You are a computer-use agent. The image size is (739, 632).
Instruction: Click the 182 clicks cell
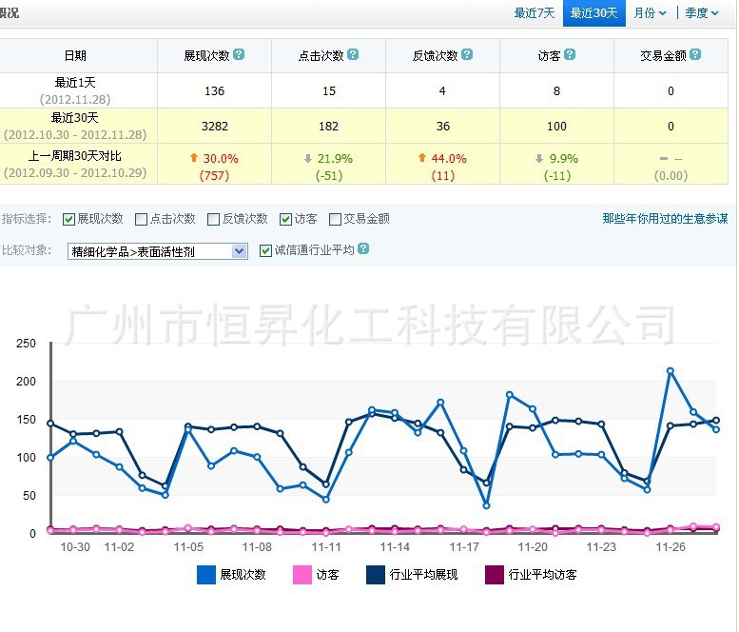click(328, 126)
